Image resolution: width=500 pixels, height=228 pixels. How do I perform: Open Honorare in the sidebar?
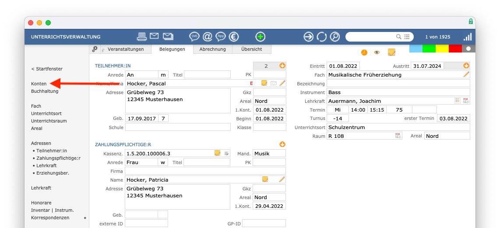(42, 203)
